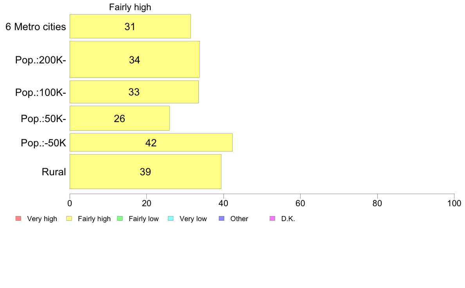Click the 60 tick on x-axis
The width and height of the screenshot is (465, 288).
pos(301,203)
